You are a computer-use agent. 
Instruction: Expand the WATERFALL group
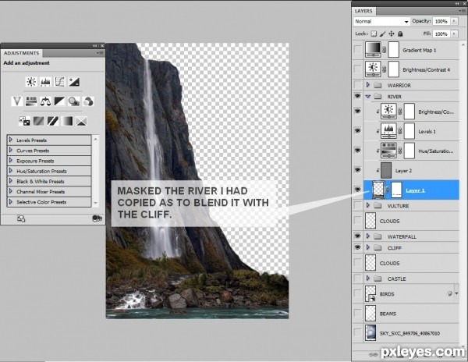pyautogui.click(x=368, y=236)
